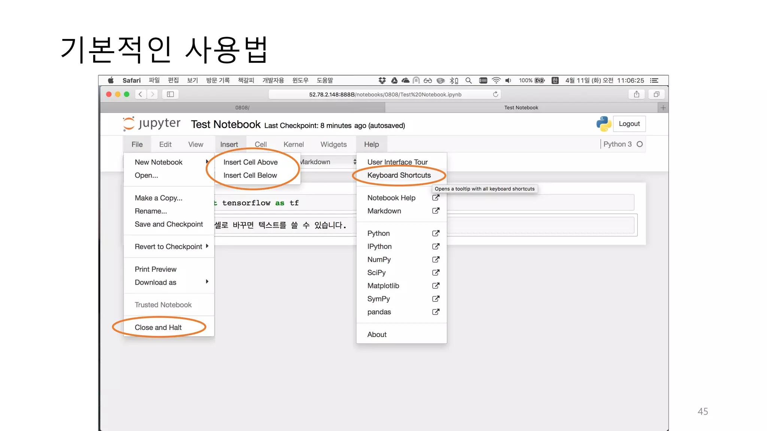Image resolution: width=767 pixels, height=431 pixels.
Task: Open the Markdown cell type dropdown
Action: pos(329,162)
